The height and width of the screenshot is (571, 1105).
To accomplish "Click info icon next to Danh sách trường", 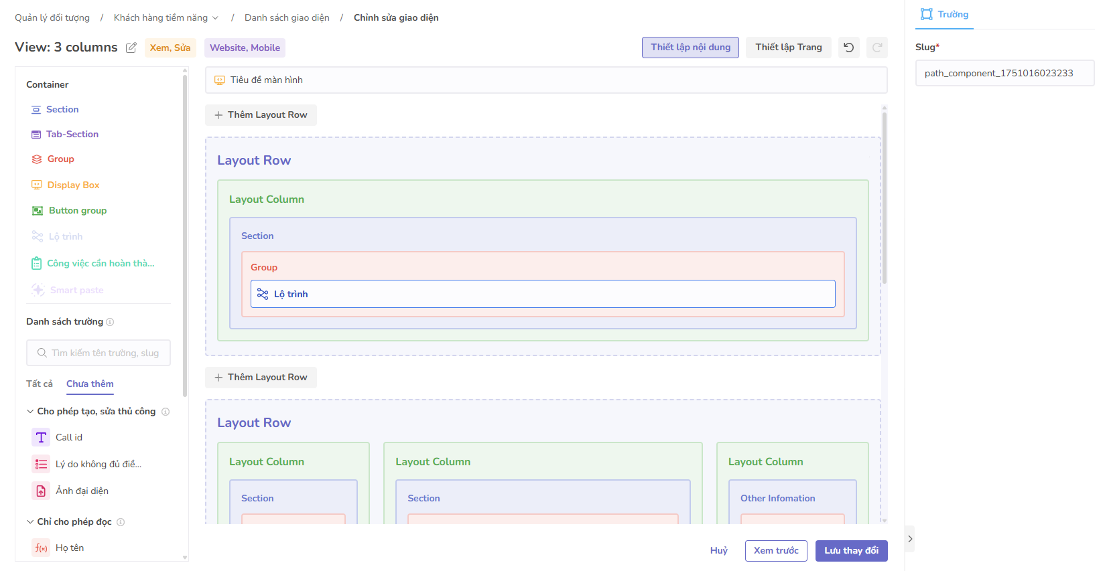I will [110, 322].
